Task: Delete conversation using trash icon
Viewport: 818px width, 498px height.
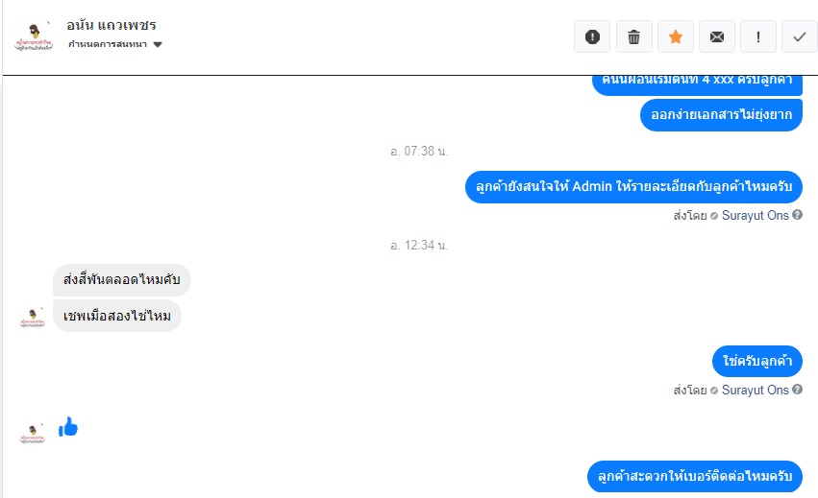Action: (x=633, y=37)
